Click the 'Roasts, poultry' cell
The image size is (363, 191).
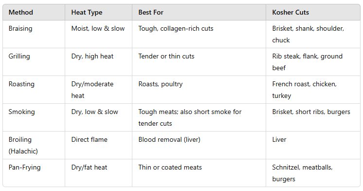pos(199,90)
